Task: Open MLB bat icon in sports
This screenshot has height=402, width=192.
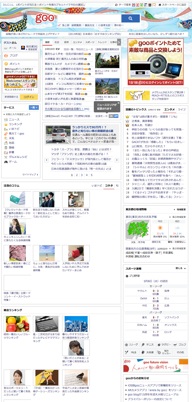Action: 126,352
